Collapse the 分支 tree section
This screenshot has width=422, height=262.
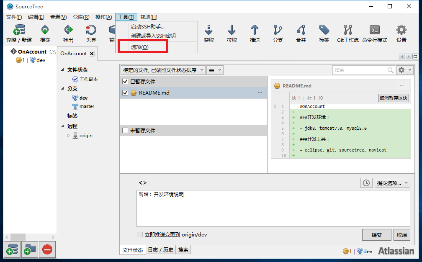62,88
